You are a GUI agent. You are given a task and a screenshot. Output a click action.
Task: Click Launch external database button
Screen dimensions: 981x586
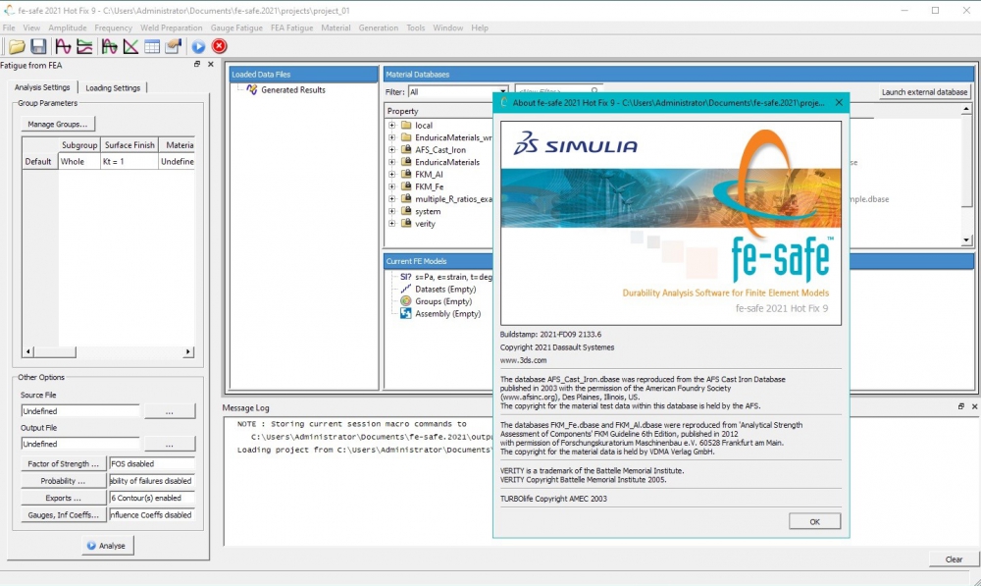(x=925, y=92)
